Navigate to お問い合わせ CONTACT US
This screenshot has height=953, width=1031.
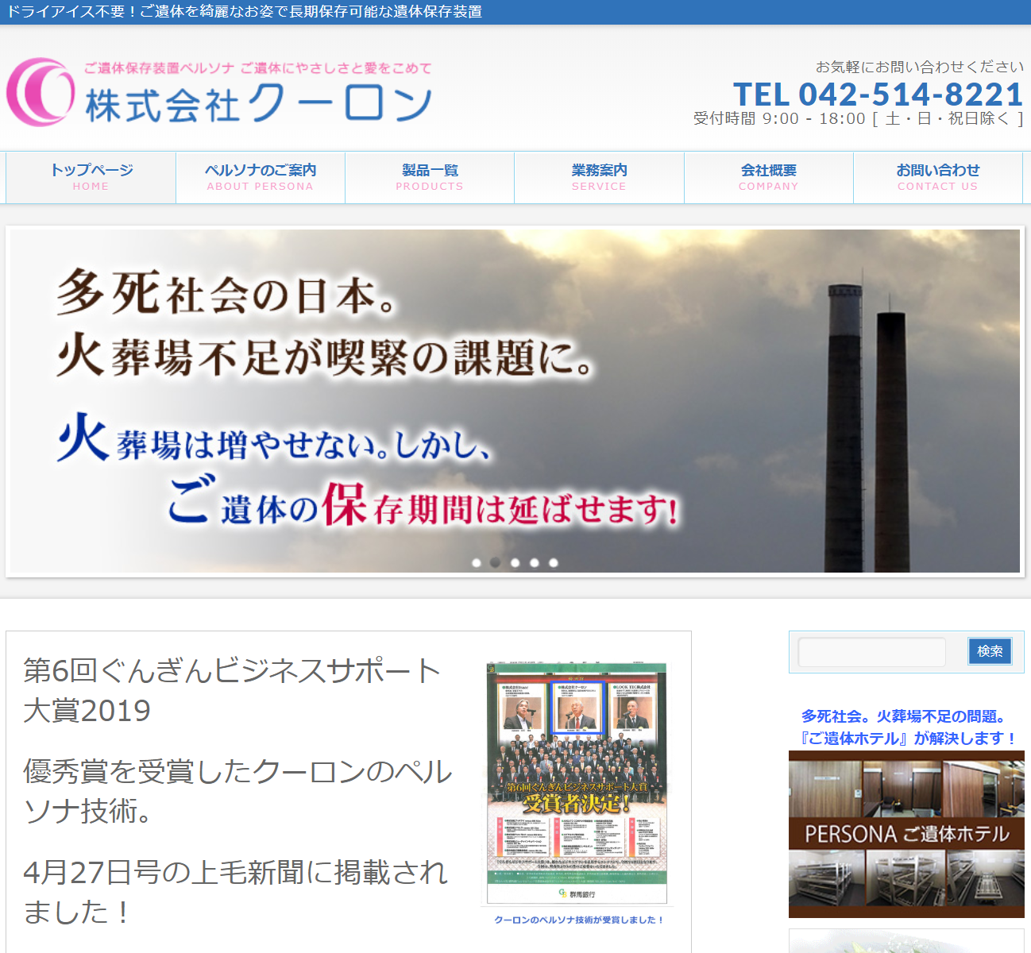(x=938, y=177)
